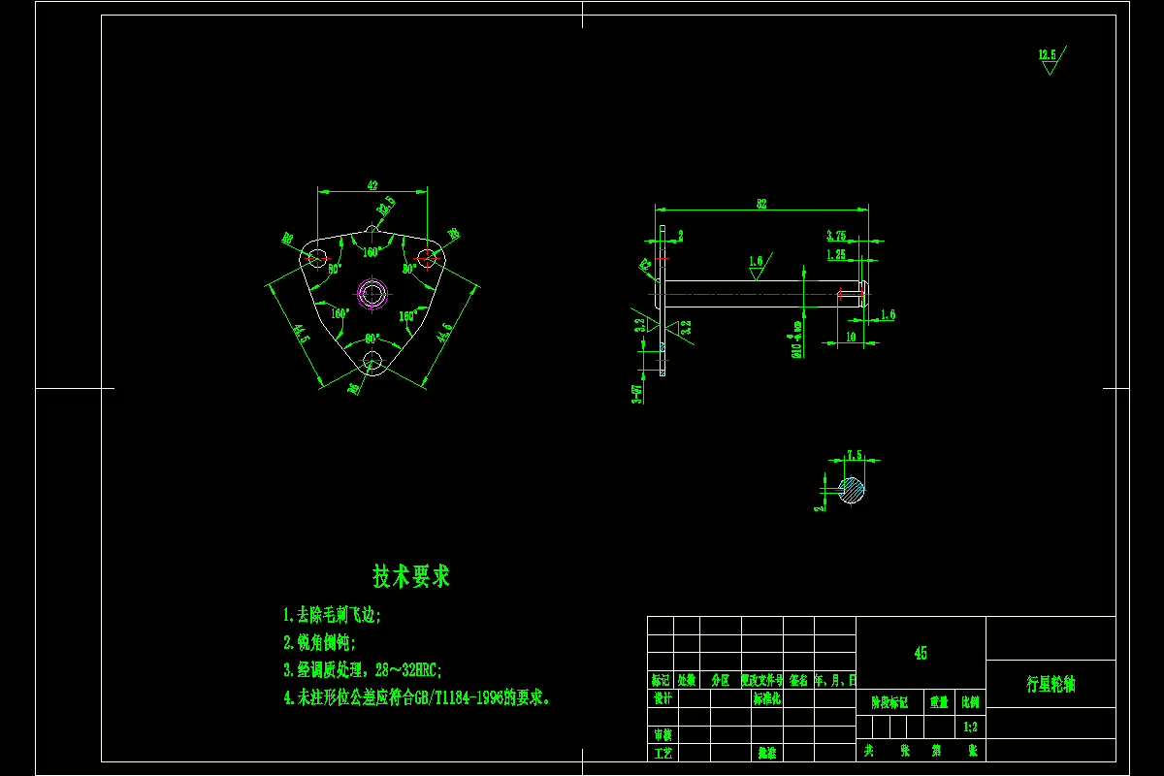The image size is (1164, 776).
Task: Click the 签名 column header
Action: [798, 680]
